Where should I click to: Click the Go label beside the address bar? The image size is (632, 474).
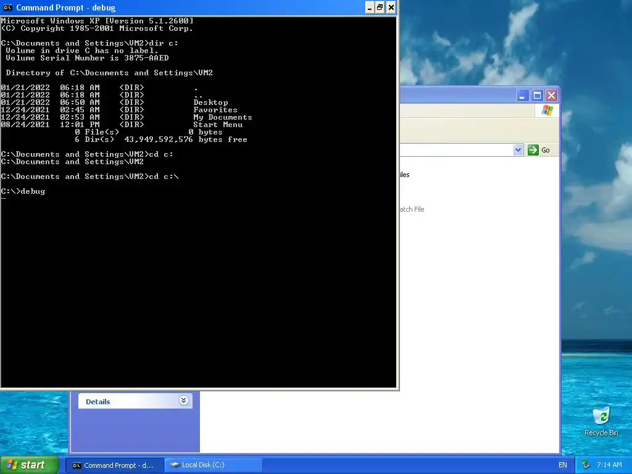pyautogui.click(x=546, y=151)
